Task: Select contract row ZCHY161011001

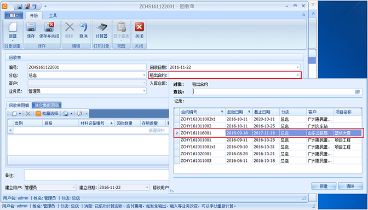Action: coord(268,140)
